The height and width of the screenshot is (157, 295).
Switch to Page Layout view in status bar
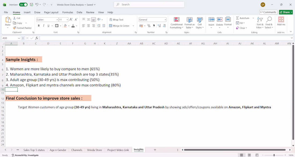coord(249,155)
